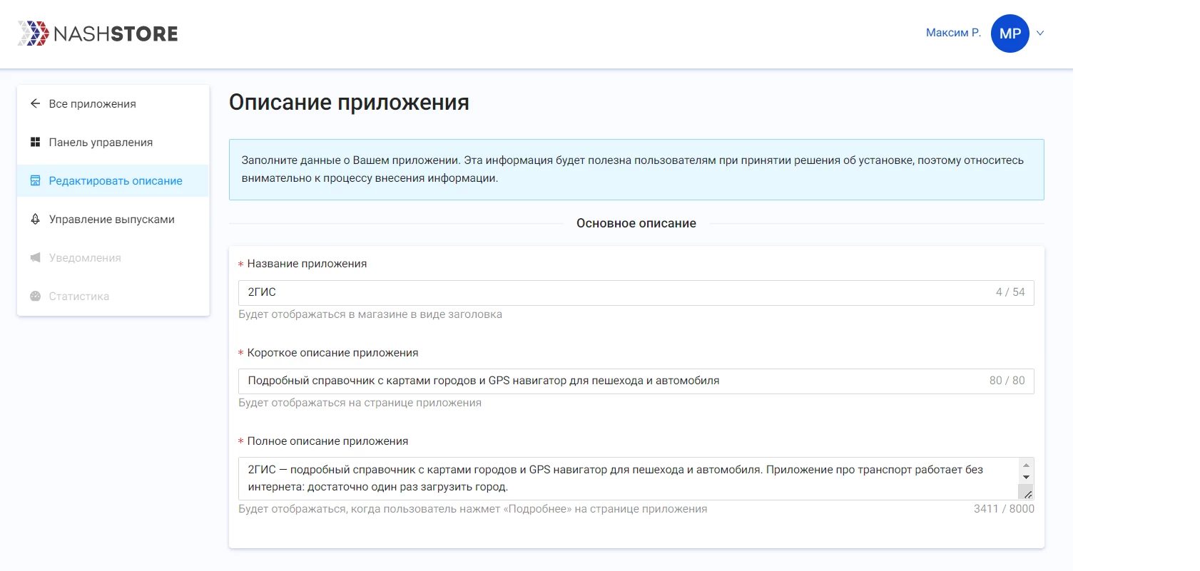Image resolution: width=1200 pixels, height=571 pixels.
Task: Click the Редактировать описание form icon
Action: pyautogui.click(x=35, y=180)
